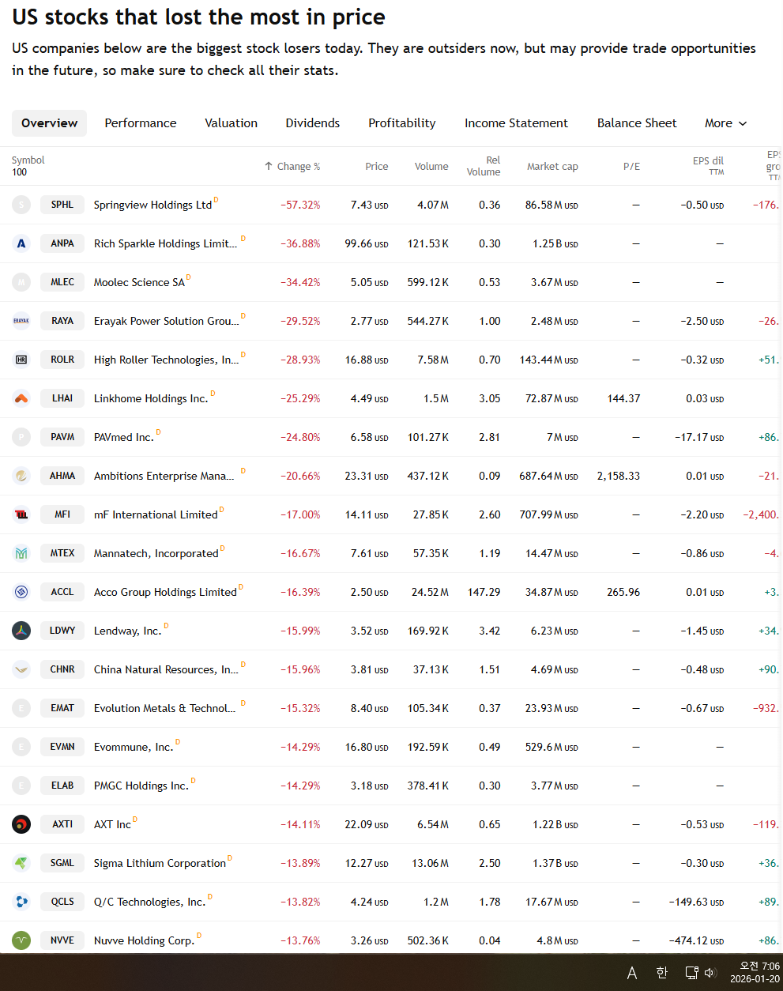
Task: Sort by the P/E column header
Action: tap(631, 167)
